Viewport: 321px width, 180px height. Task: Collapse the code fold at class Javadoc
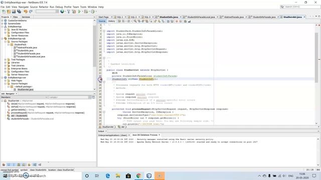(x=104, y=58)
